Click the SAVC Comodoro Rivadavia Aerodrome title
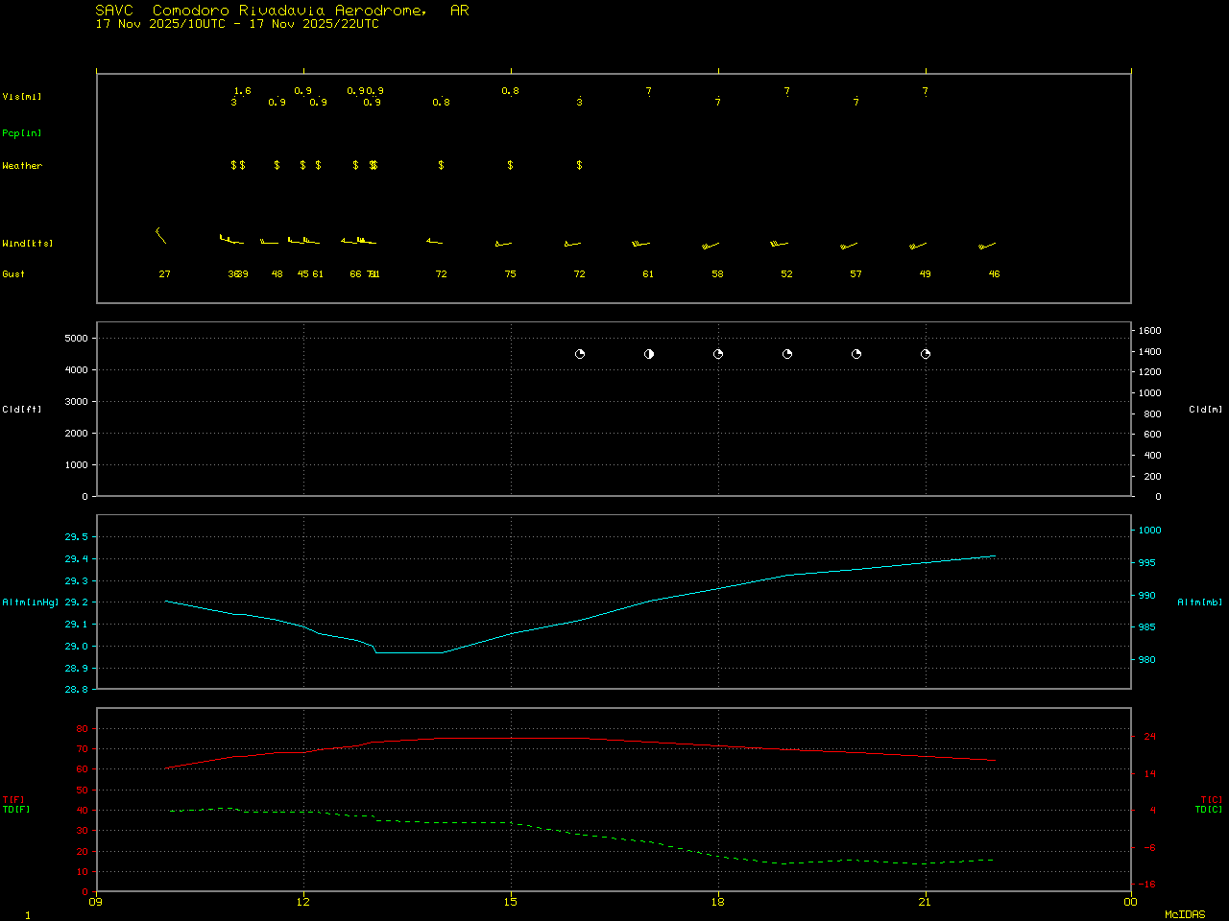1229x921 pixels. pyautogui.click(x=282, y=11)
